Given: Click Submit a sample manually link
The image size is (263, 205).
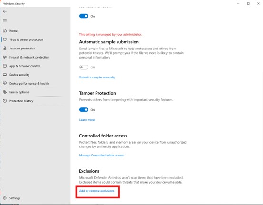Looking at the screenshot, I should coord(97,78).
